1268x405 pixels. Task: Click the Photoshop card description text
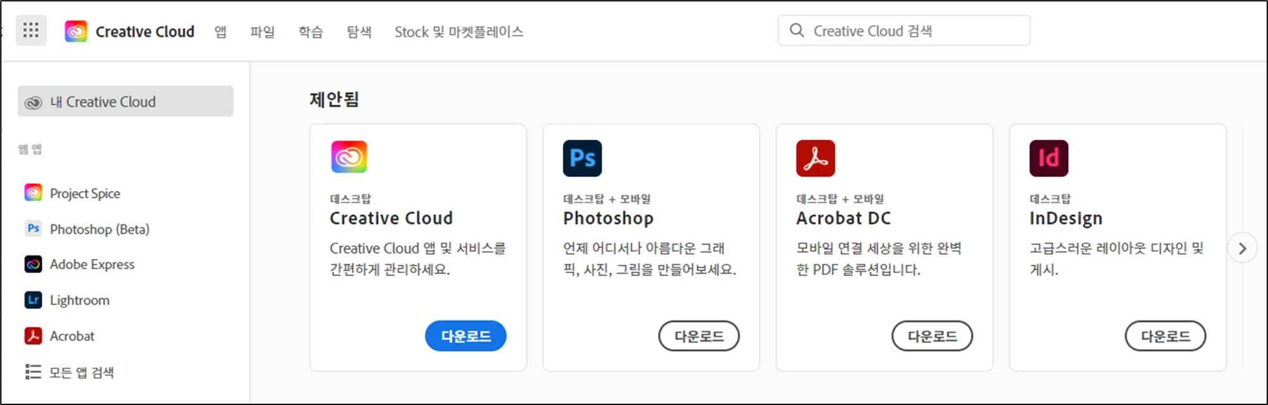(x=650, y=258)
